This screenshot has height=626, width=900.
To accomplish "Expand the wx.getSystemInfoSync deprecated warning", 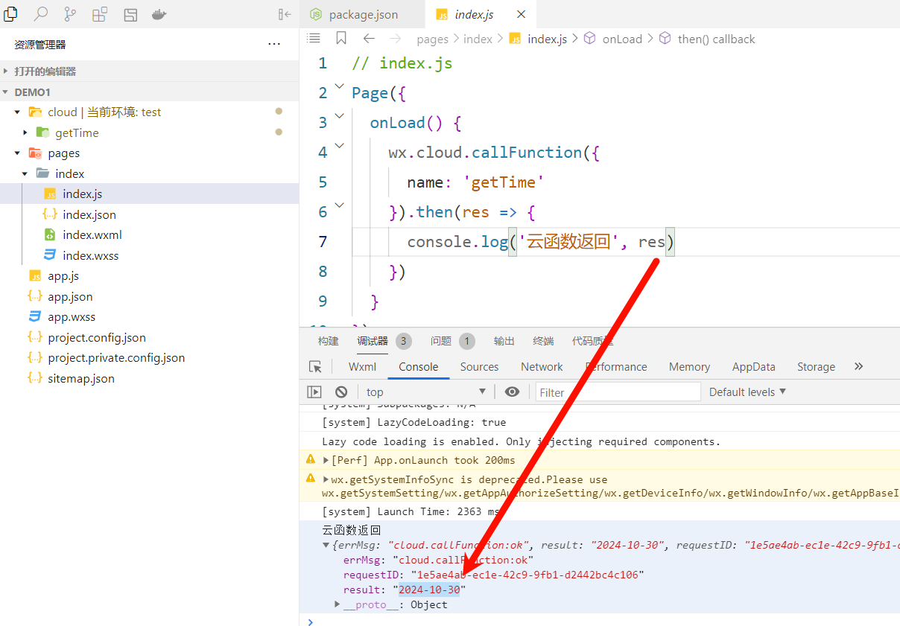I will [326, 479].
